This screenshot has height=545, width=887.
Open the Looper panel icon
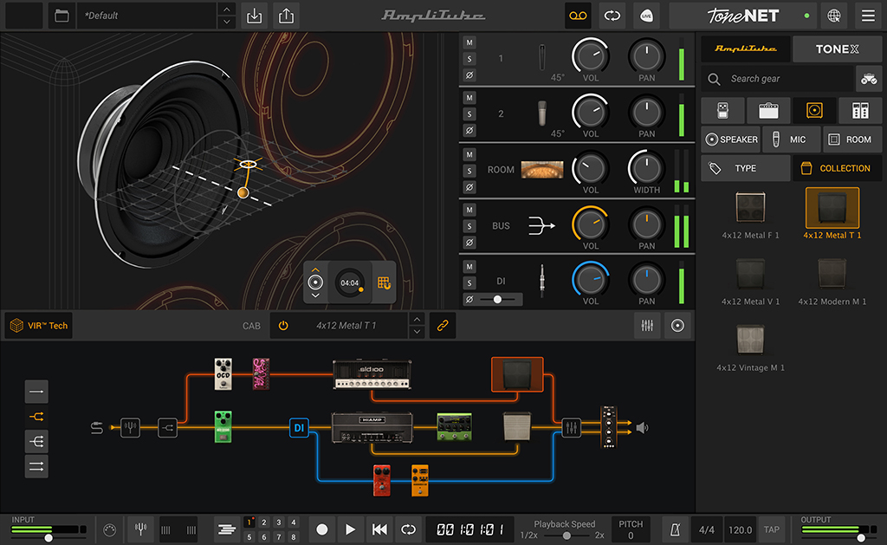[578, 16]
